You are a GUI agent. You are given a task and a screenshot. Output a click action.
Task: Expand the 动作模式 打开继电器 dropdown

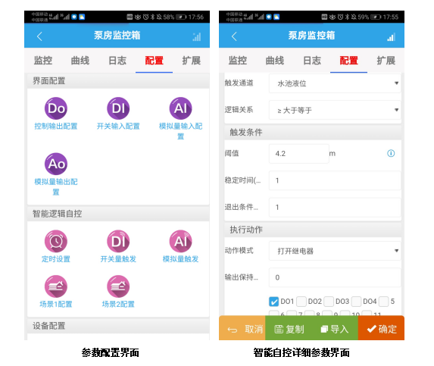pyautogui.click(x=335, y=251)
